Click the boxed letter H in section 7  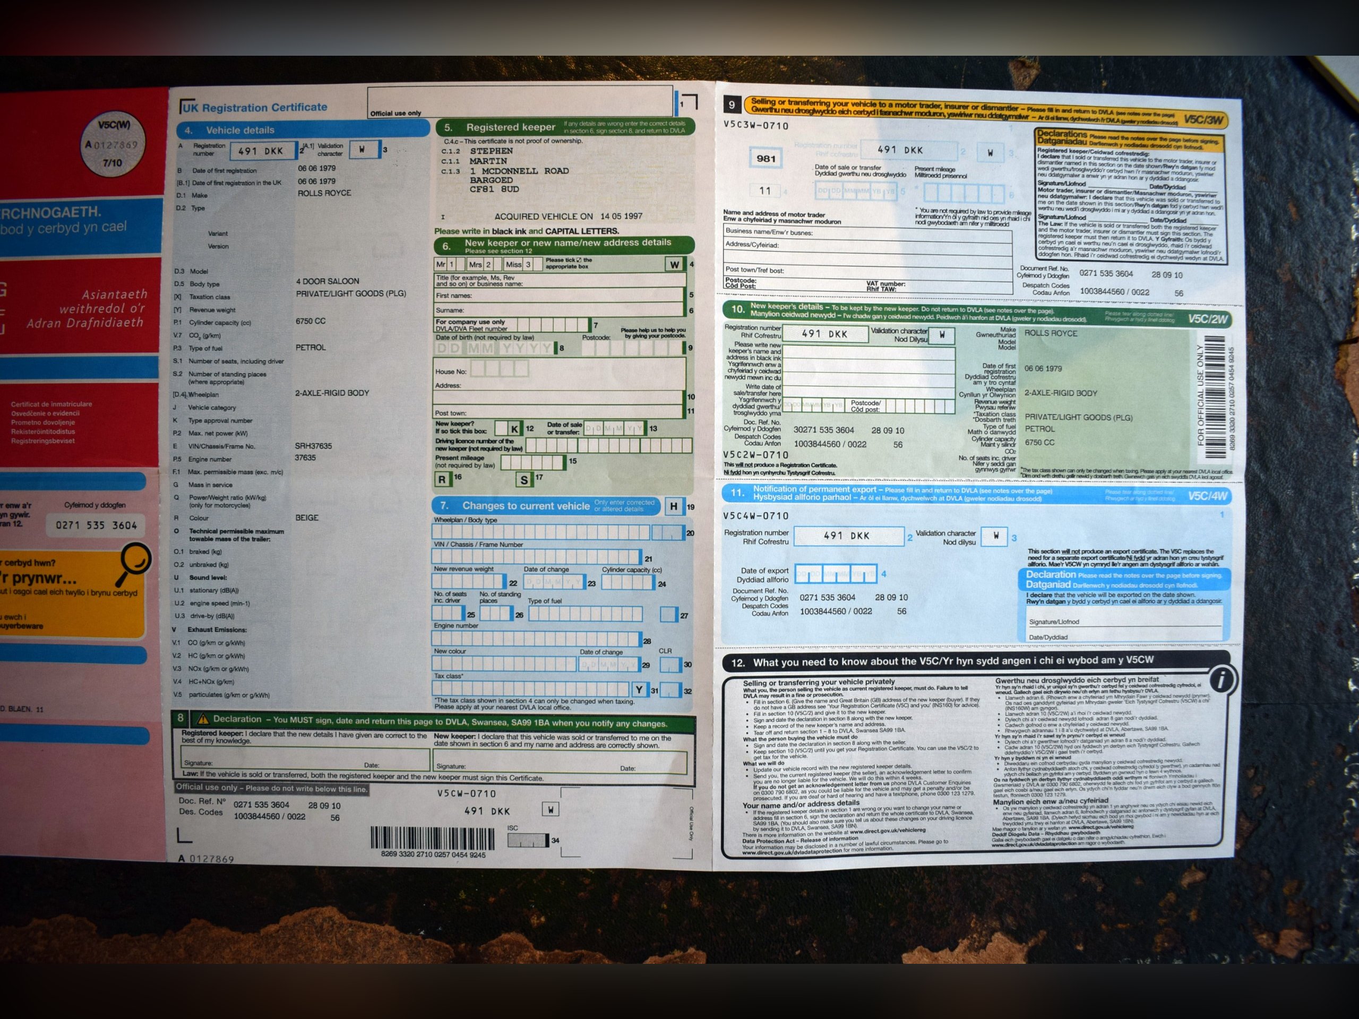(x=673, y=506)
